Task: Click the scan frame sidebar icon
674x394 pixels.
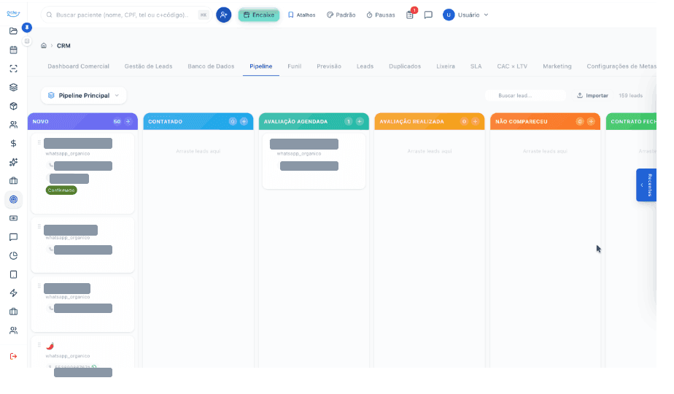Action: pos(13,69)
